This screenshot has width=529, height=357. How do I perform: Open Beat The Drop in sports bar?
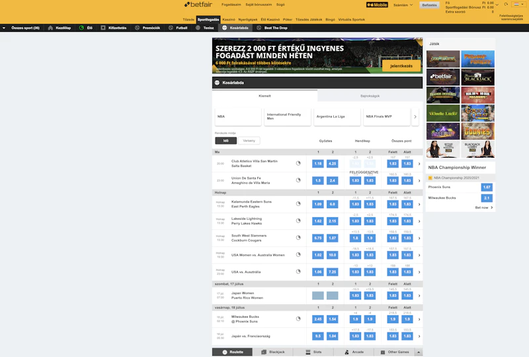click(273, 28)
